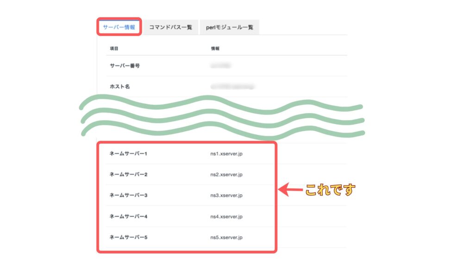
Task: Select the ネームサーバー1 label
Action: click(128, 153)
